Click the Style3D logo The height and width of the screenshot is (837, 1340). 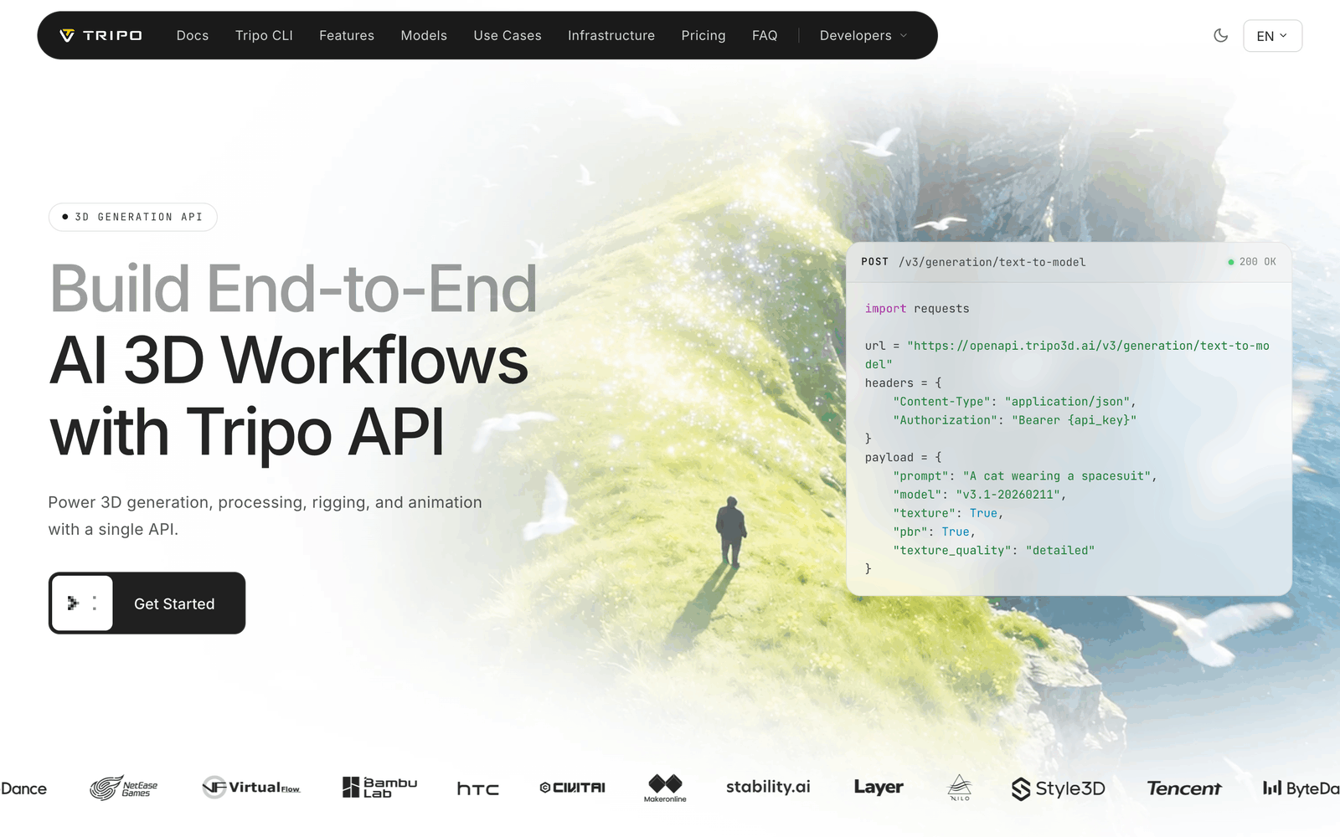click(x=1059, y=788)
